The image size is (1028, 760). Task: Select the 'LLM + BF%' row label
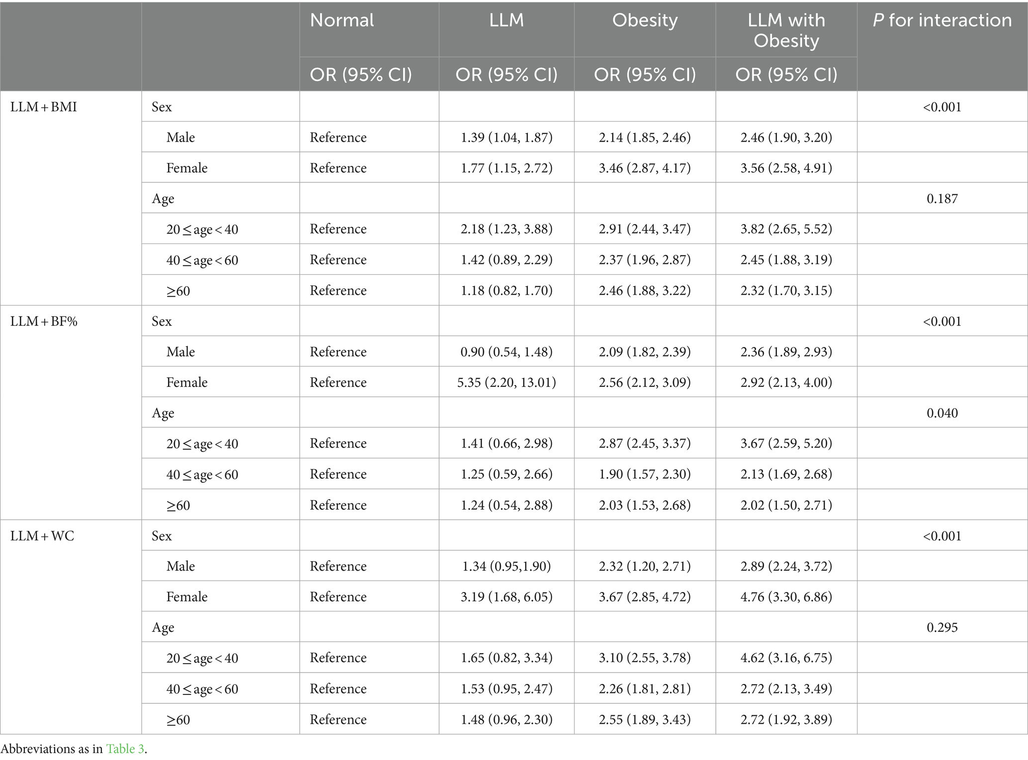(44, 321)
